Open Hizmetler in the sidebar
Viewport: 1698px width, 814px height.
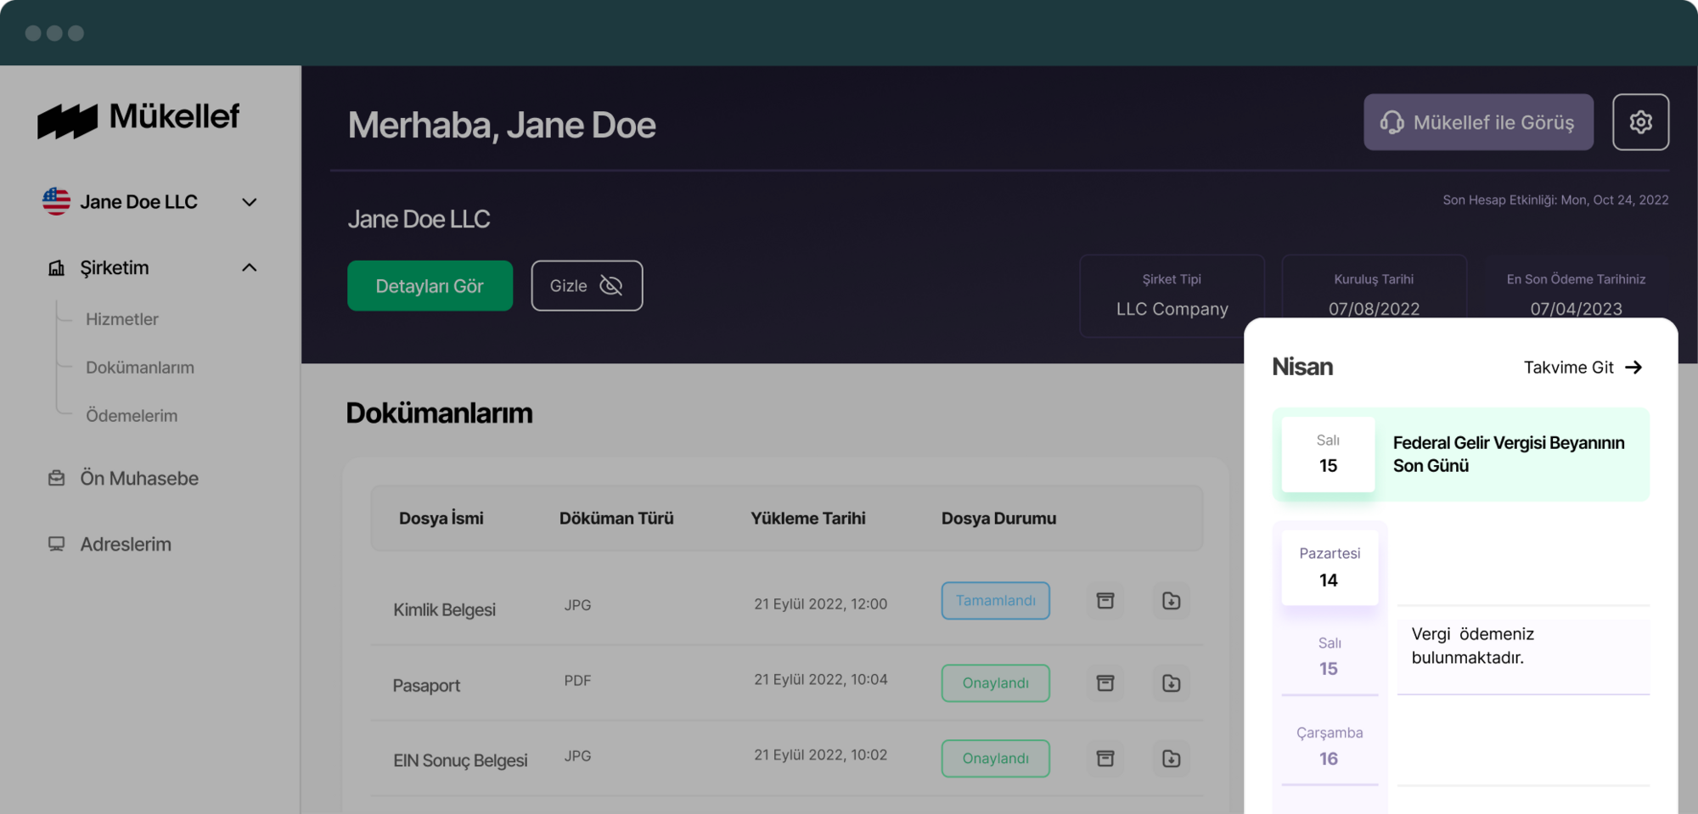121,319
